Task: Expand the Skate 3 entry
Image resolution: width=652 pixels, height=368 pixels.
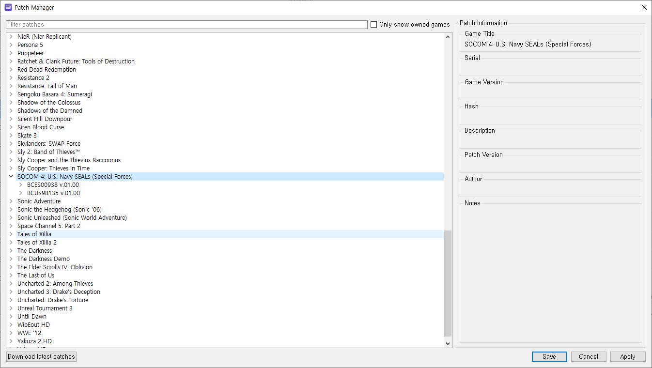Action: (11, 136)
